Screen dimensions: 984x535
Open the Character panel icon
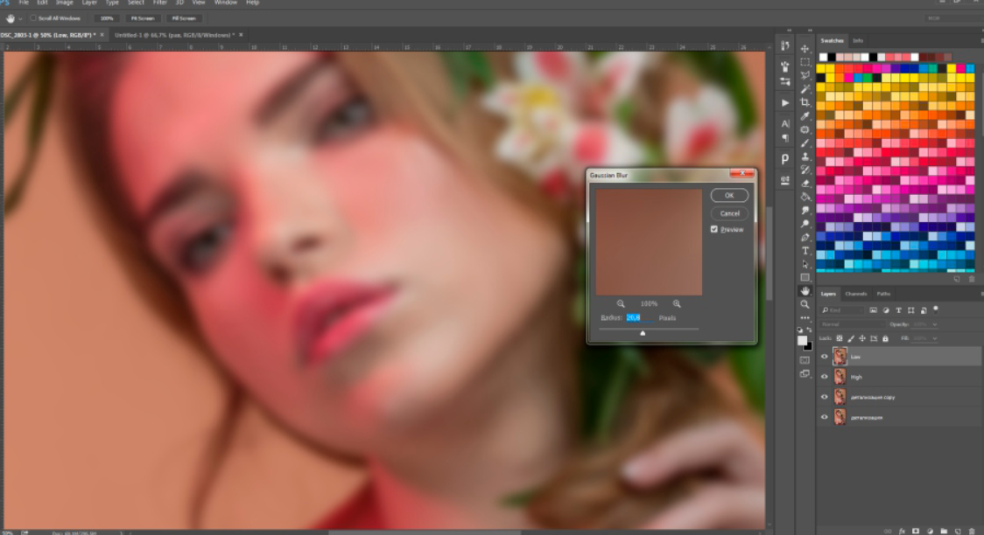click(785, 124)
